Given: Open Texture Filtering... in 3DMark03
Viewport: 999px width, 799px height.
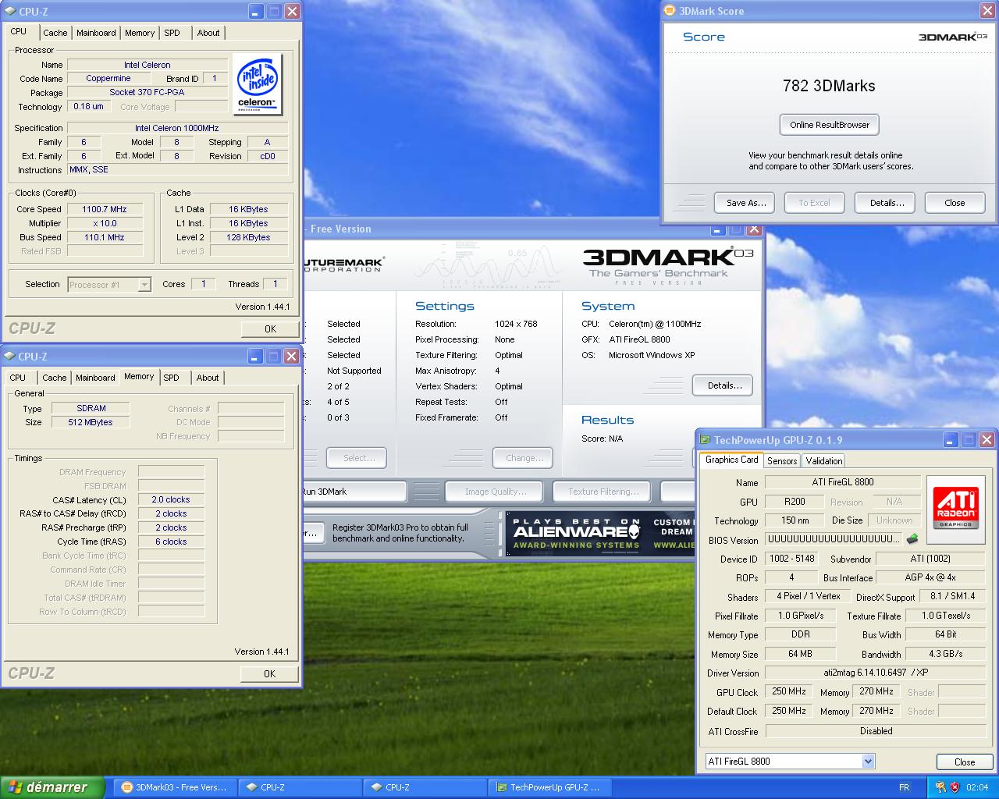Looking at the screenshot, I should [603, 492].
